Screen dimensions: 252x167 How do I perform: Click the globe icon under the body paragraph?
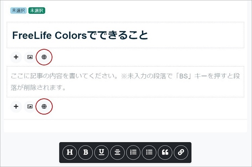pos(44,107)
